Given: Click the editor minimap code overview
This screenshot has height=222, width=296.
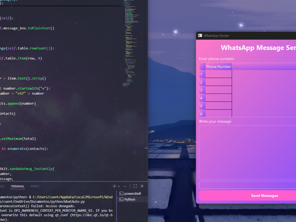Looking at the screenshot, I should (x=132, y=43).
